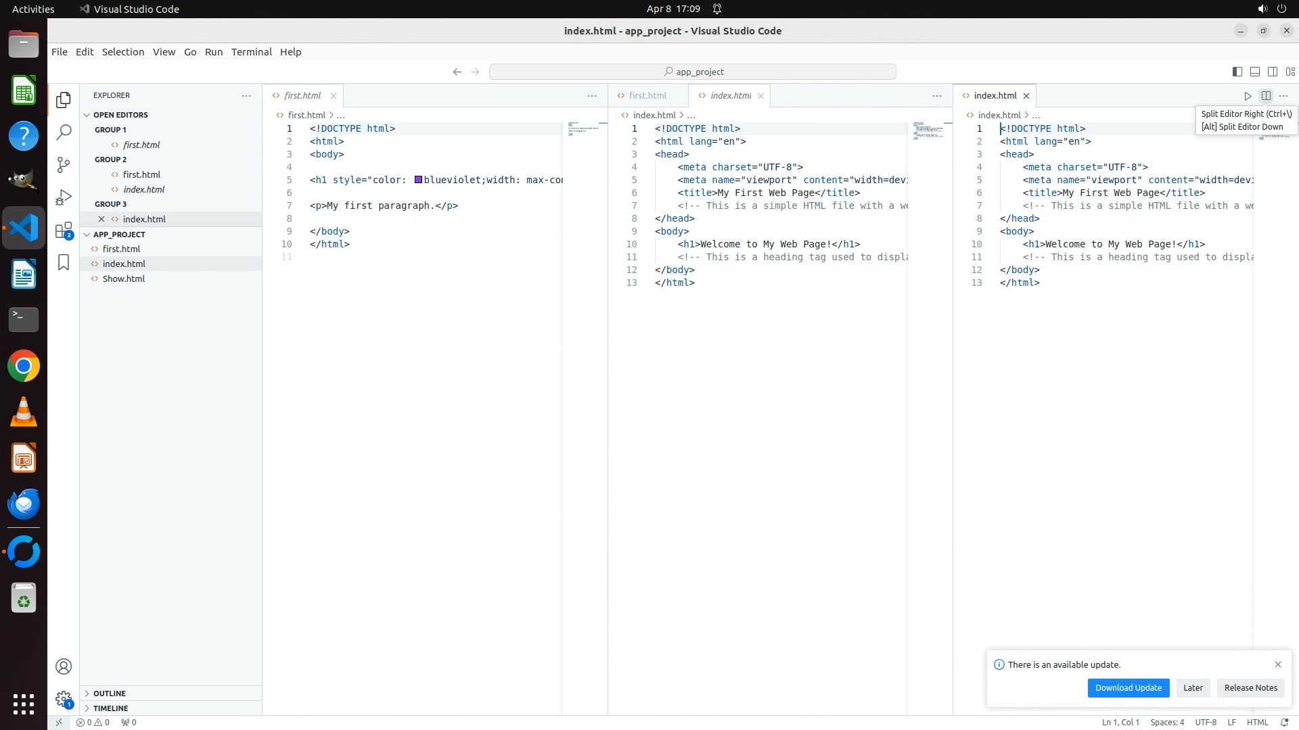Viewport: 1299px width, 730px height.
Task: Expand the OUTLINE section
Action: tap(110, 693)
